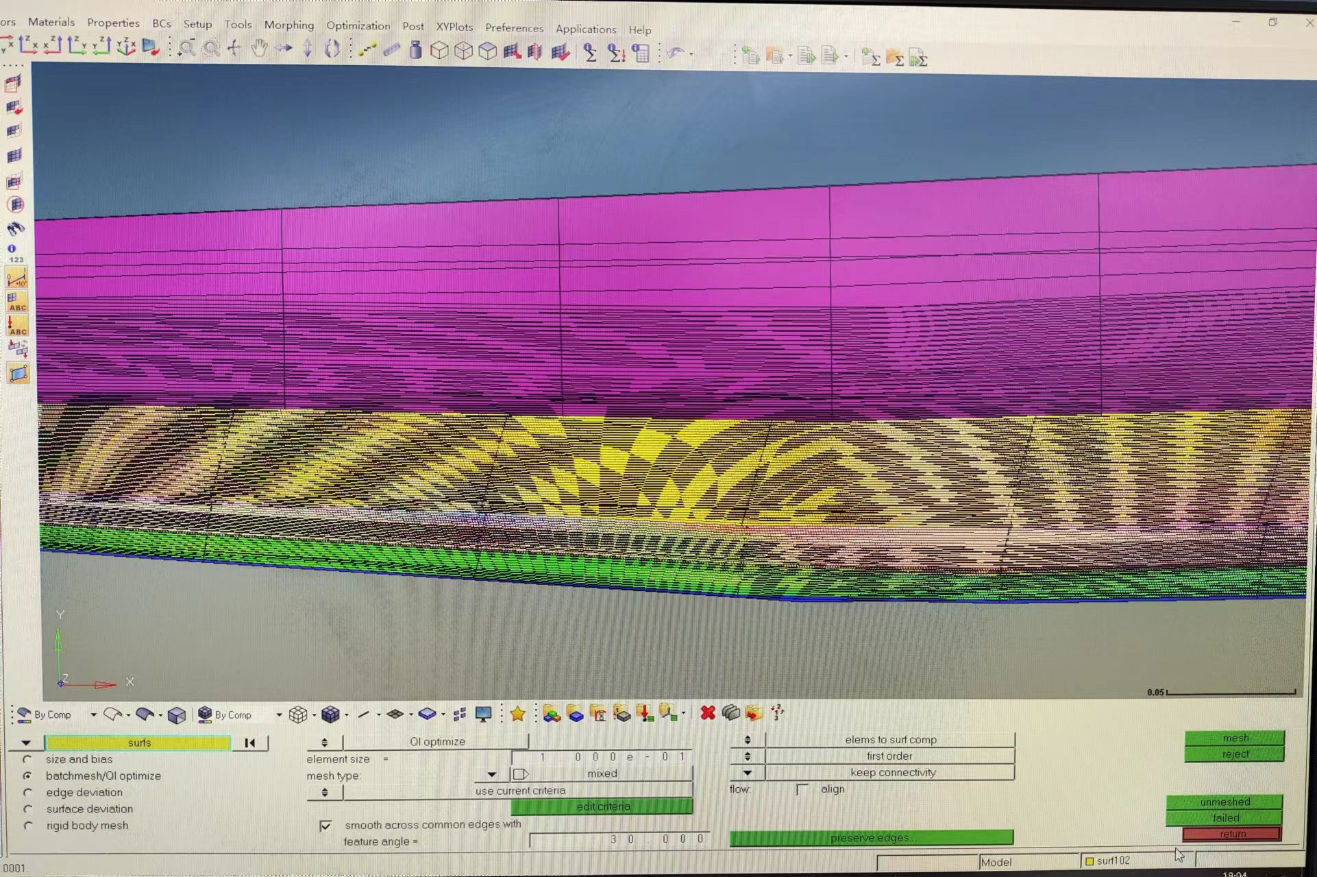Viewport: 1317px width, 877px height.
Task: Click the yellow star favorites icon
Action: tap(518, 714)
